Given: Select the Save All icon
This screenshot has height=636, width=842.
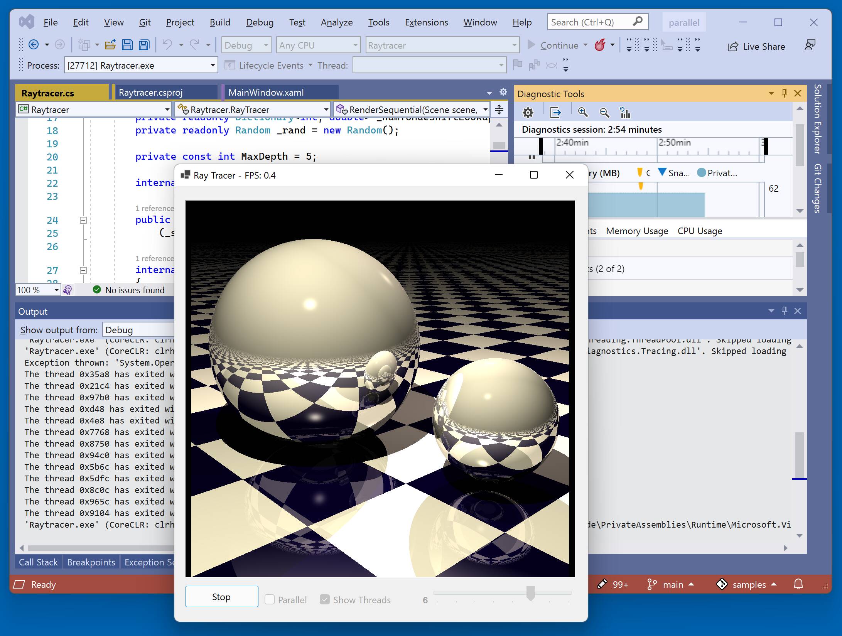Looking at the screenshot, I should tap(143, 44).
